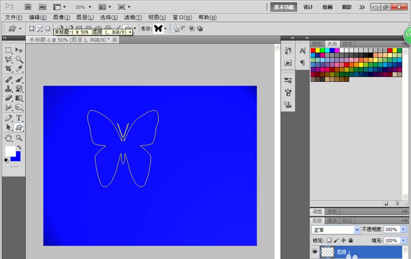Select the Eyedropper tool

19,69
